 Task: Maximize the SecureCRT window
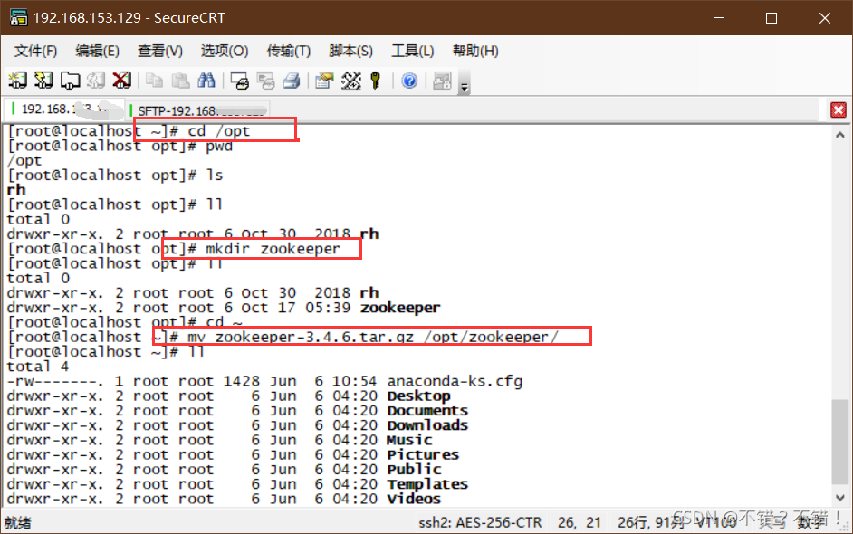772,18
